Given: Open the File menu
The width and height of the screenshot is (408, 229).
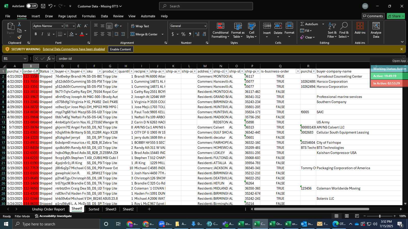Looking at the screenshot, I should click(8, 16).
